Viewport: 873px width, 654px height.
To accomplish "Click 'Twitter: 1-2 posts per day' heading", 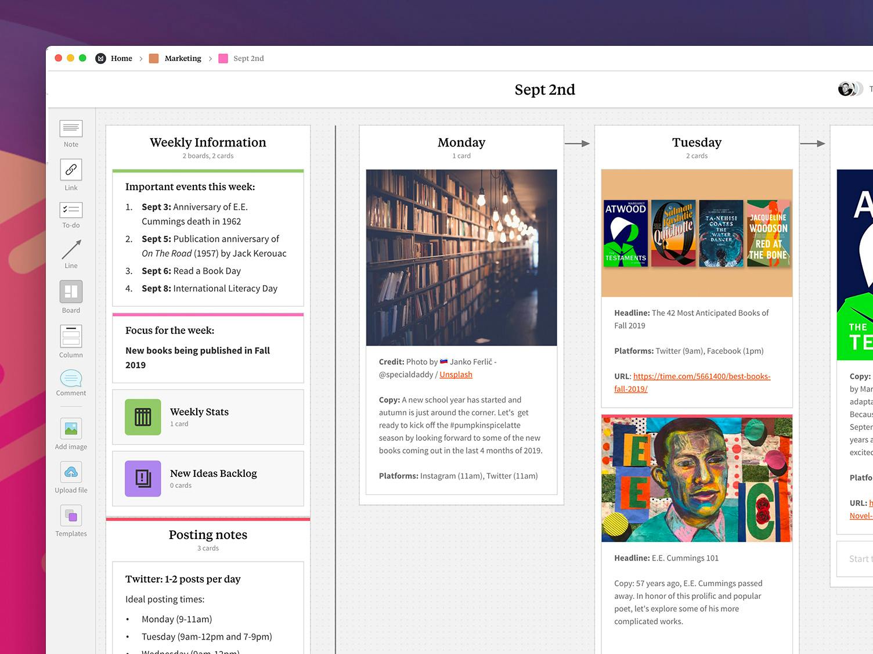I will click(183, 579).
